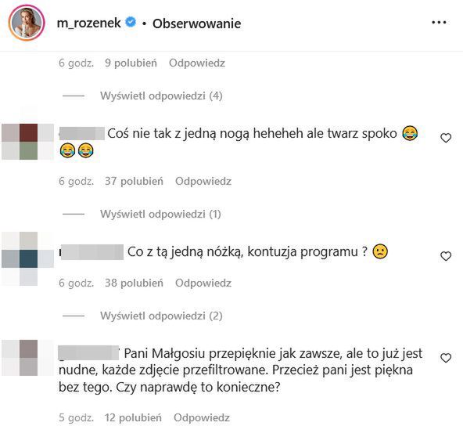Screen dimensions: 463x444
Task: Open the three-dot options menu
Action: [x=439, y=23]
